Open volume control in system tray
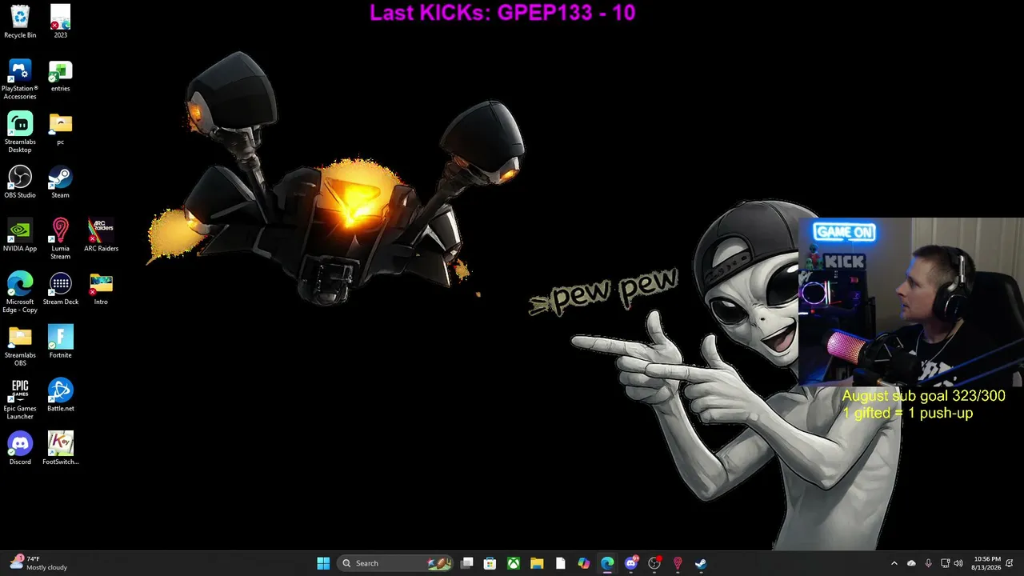This screenshot has height=576, width=1024. pos(958,563)
